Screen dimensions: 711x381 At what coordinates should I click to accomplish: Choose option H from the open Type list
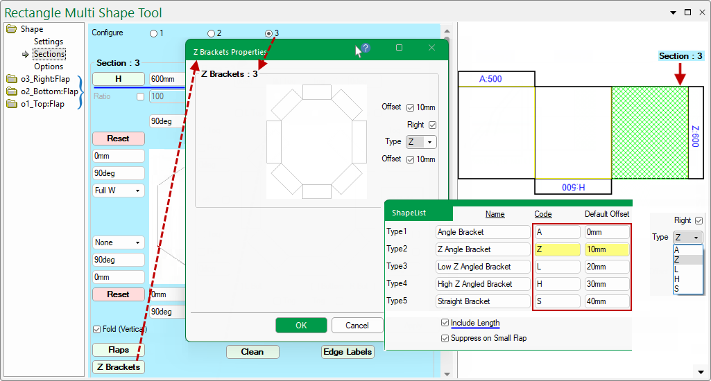[677, 278]
